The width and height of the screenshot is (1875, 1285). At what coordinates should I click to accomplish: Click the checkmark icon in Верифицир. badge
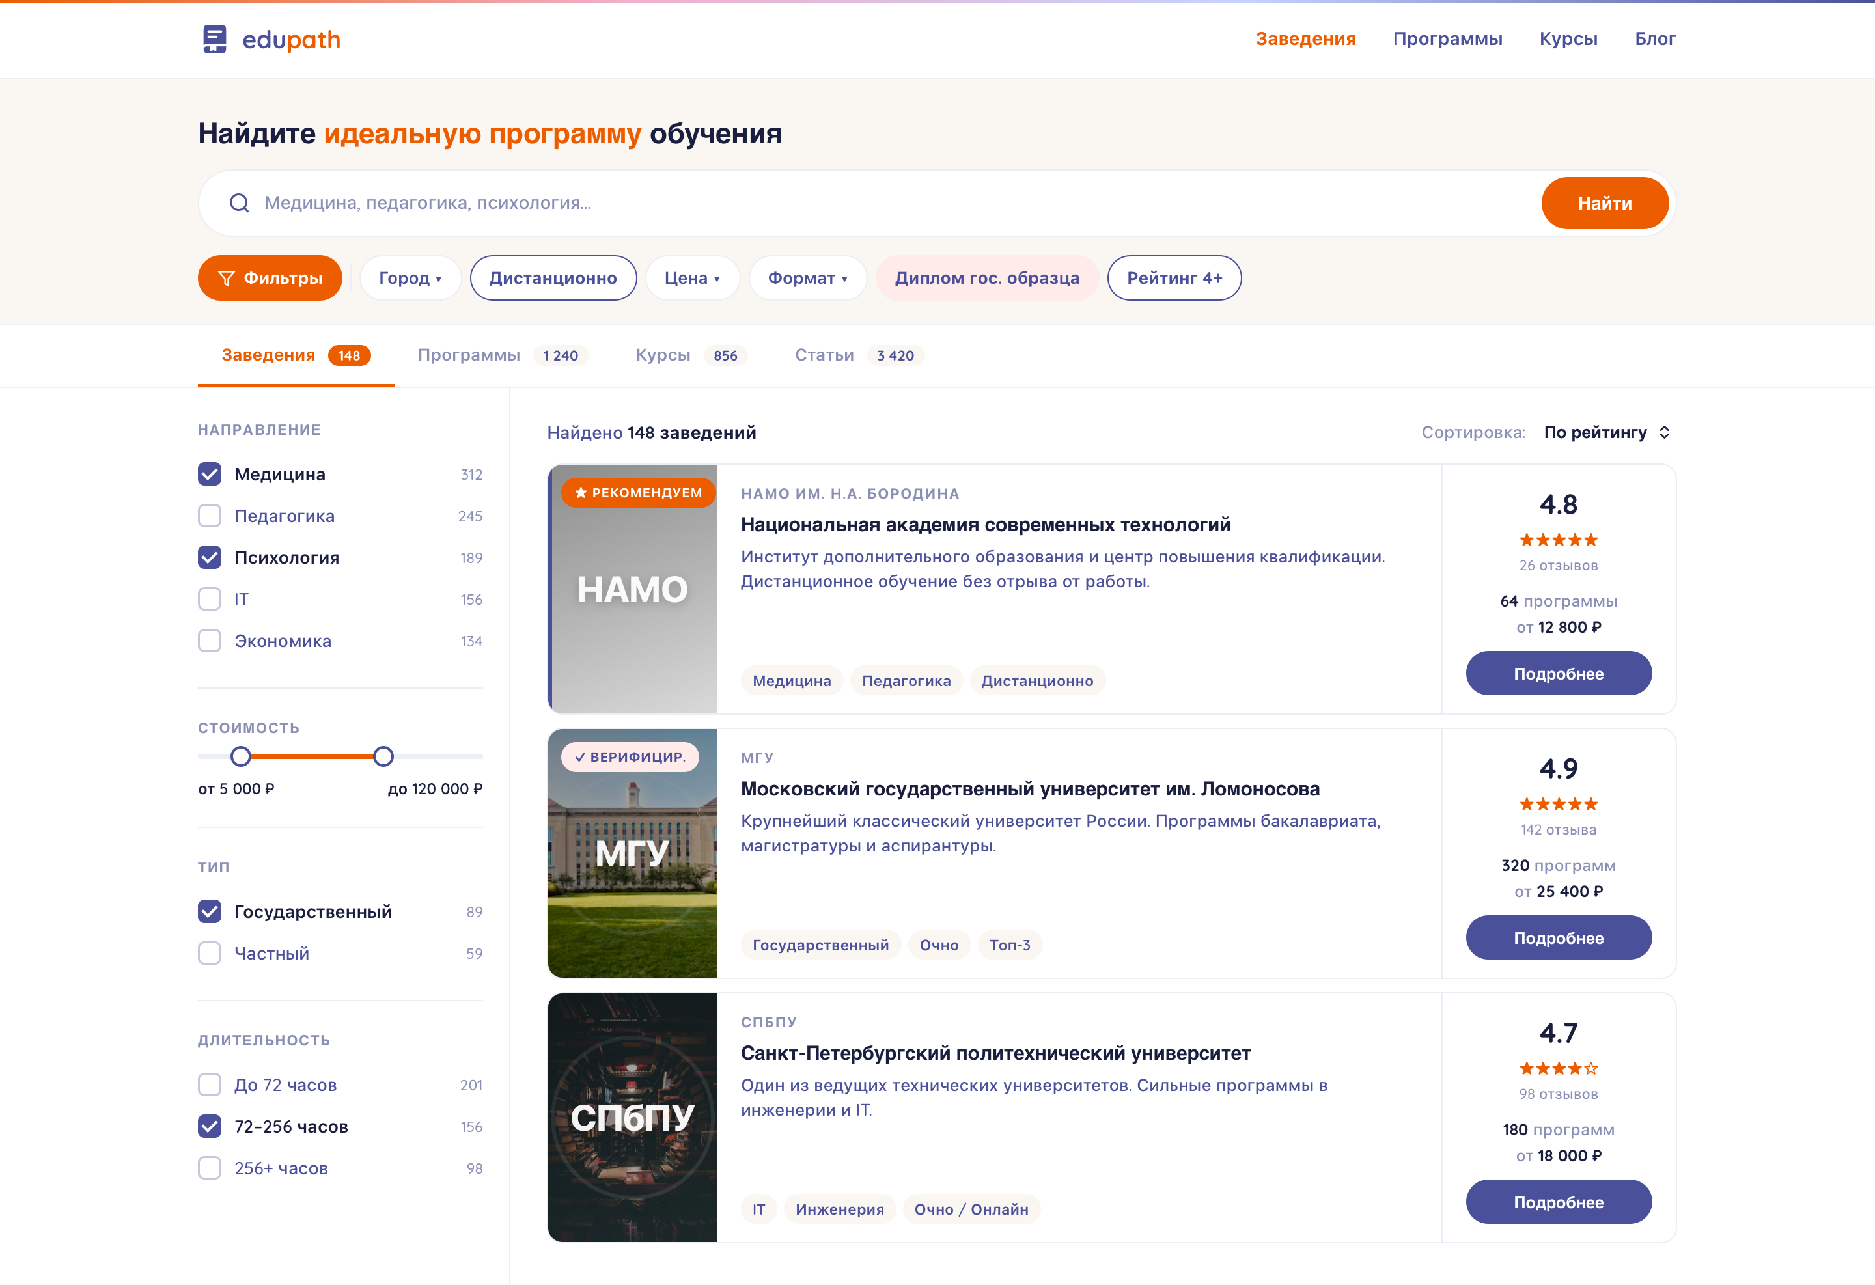(580, 756)
